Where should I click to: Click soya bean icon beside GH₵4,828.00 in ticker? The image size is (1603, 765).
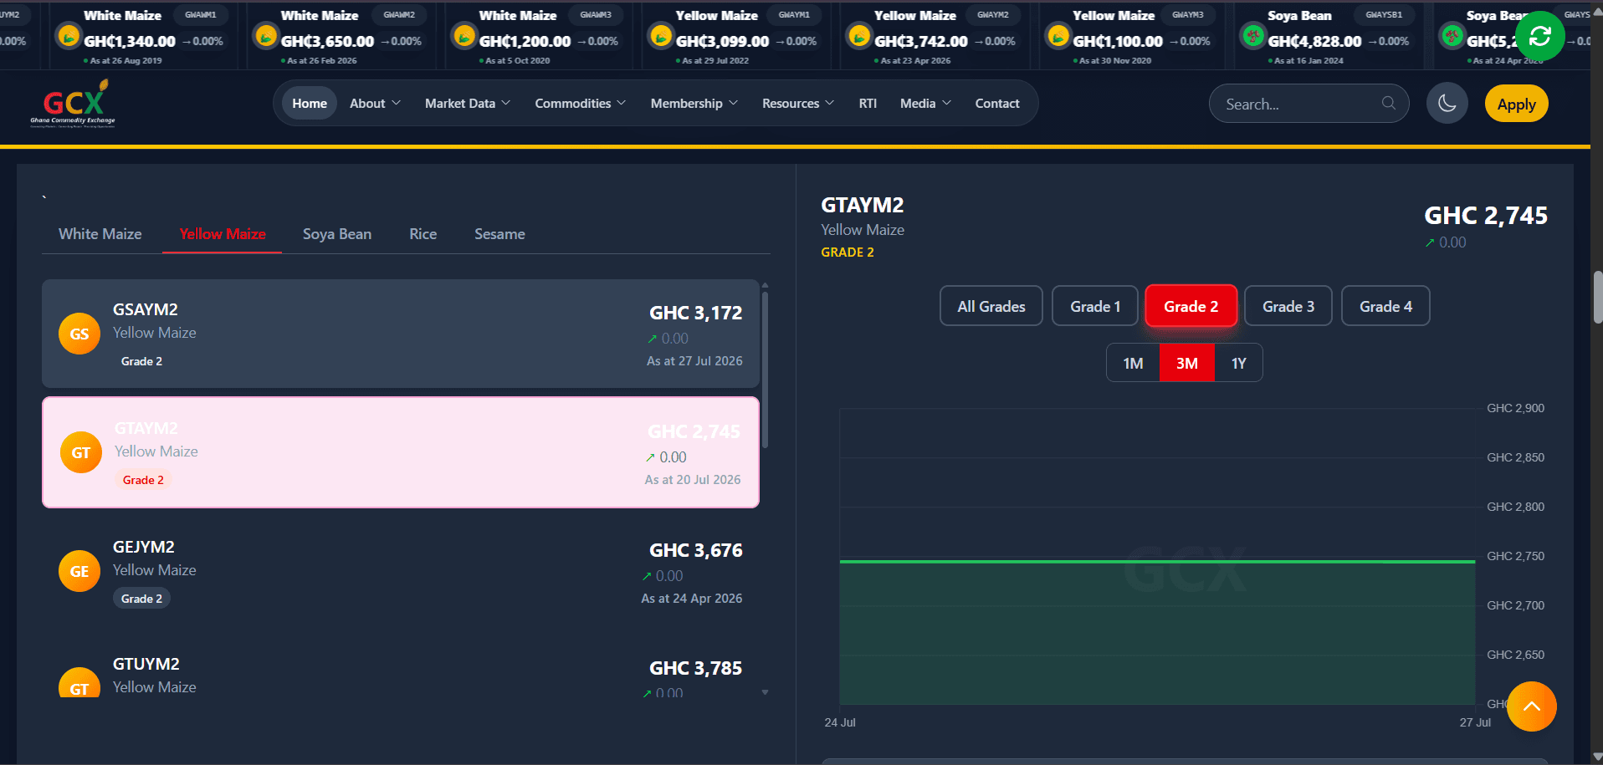[1253, 36]
